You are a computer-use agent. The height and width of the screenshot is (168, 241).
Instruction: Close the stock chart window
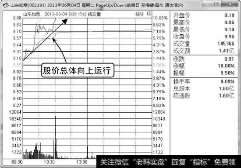(x=230, y=4)
